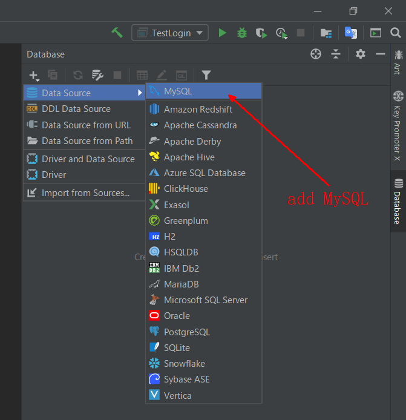Select MariaDB data source
The width and height of the screenshot is (406, 420).
203,284
